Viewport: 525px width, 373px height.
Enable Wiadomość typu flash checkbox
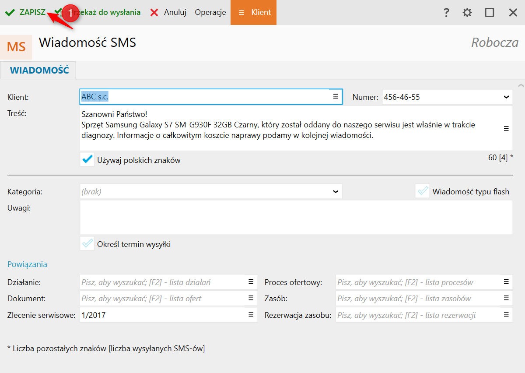pyautogui.click(x=423, y=191)
